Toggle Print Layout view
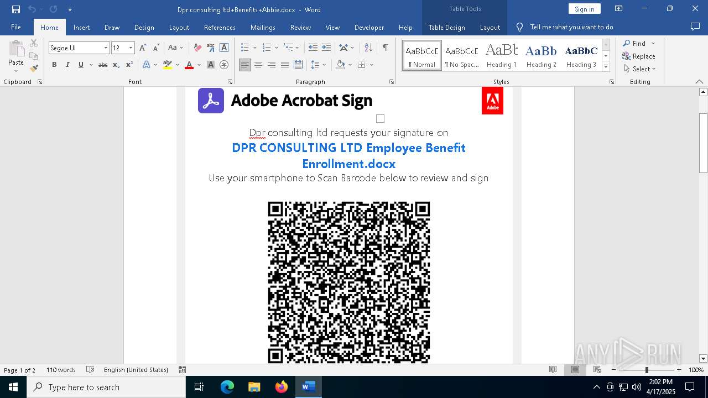 click(575, 370)
